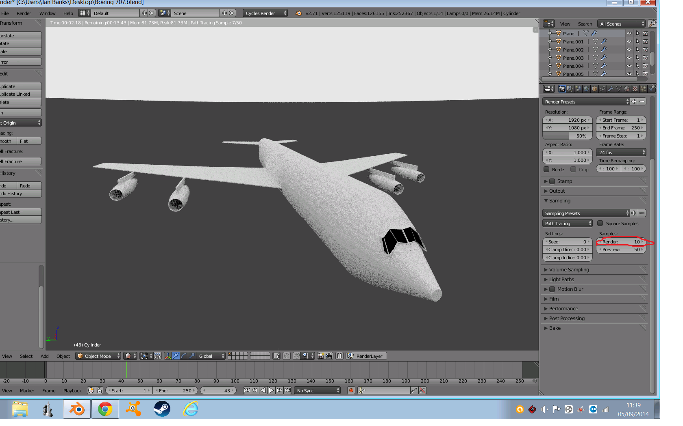Click the OpenGL render image camera icon

tap(321, 356)
